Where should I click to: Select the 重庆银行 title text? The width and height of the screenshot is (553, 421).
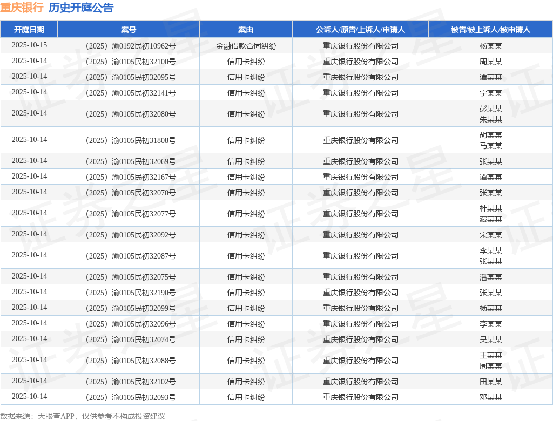click(x=22, y=8)
